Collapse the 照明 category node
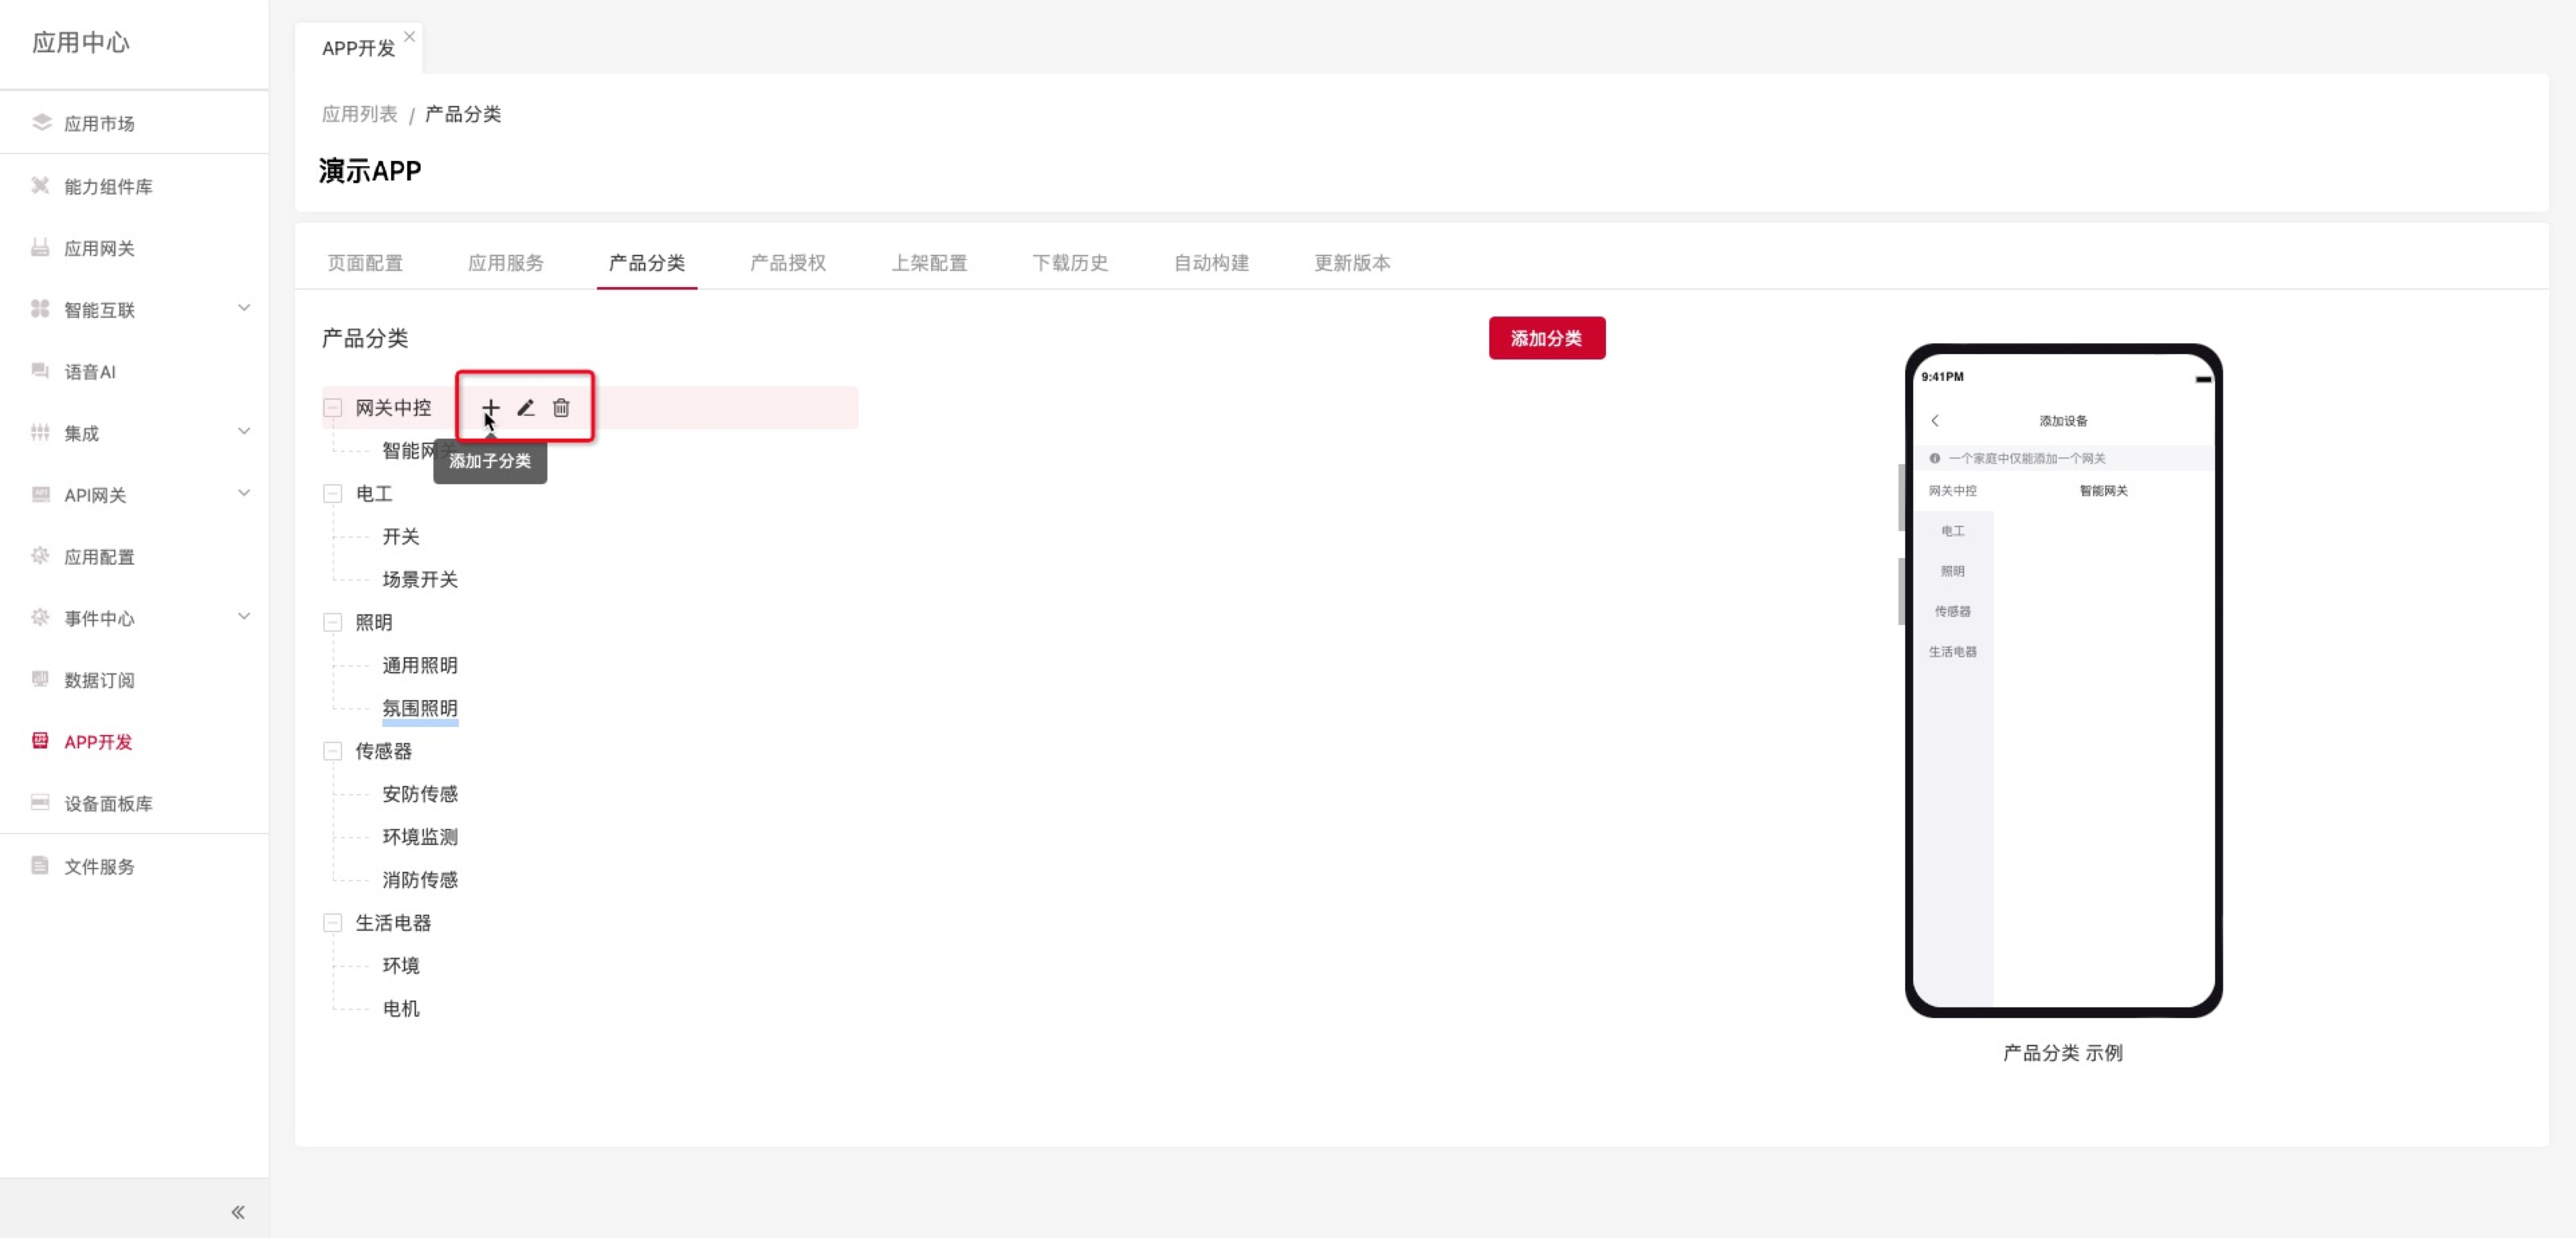Image resolution: width=2576 pixels, height=1238 pixels. [333, 622]
